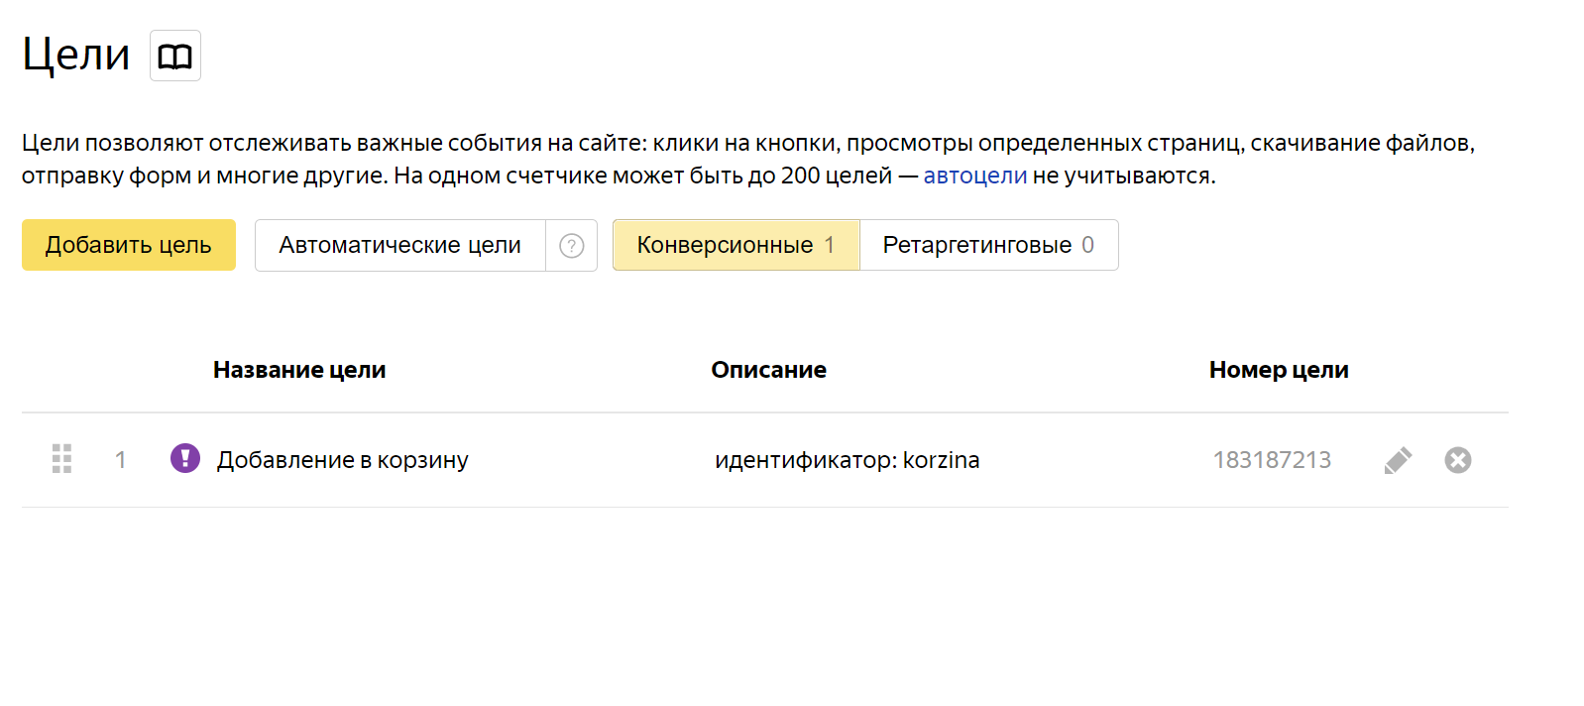Follow the автоцели link
The width and height of the screenshot is (1584, 706).
point(974,176)
